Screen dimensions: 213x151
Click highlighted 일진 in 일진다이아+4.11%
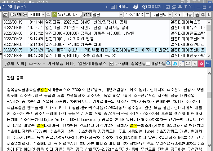coord(40,125)
